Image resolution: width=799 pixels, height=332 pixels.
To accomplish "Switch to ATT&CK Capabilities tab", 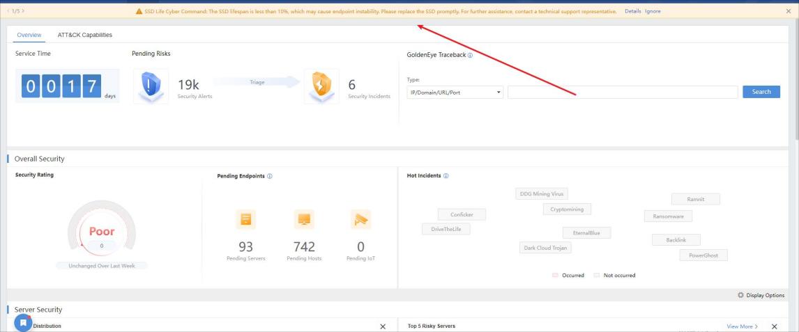I will click(x=84, y=35).
